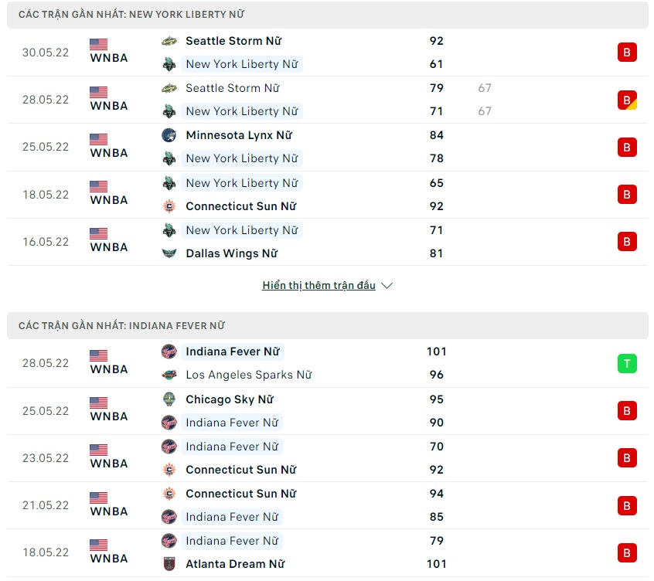Click green T result badge for Indiana Fever
The width and height of the screenshot is (654, 581).
pyautogui.click(x=626, y=363)
